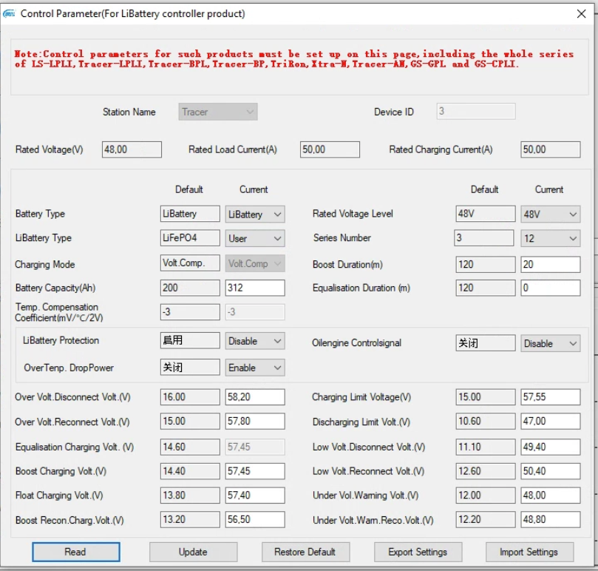Viewport: 598px width, 571px height.
Task: Expand the Series Number dropdown showing 12
Action: (551, 239)
